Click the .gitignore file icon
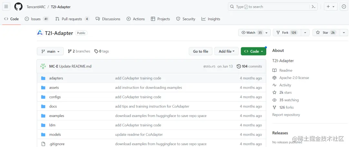349x147 pixels. pos(43,144)
